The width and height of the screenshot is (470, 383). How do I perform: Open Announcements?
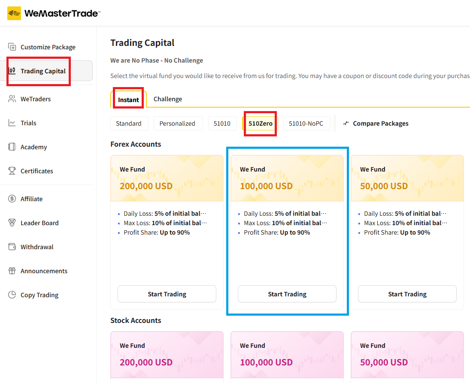44,271
